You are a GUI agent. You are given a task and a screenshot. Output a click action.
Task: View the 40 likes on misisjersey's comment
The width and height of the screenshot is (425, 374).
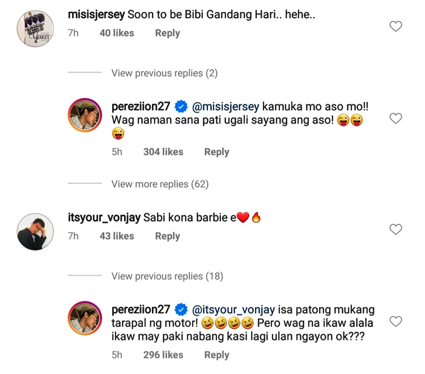117,33
